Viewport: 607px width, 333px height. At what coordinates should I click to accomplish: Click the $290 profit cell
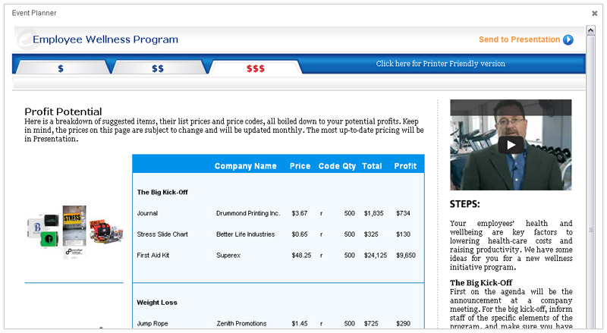coord(403,323)
